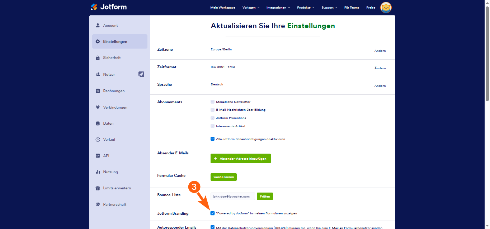Image resolution: width=490 pixels, height=229 pixels.
Task: Open the Partnerschaft sidebar tab
Action: (120, 204)
